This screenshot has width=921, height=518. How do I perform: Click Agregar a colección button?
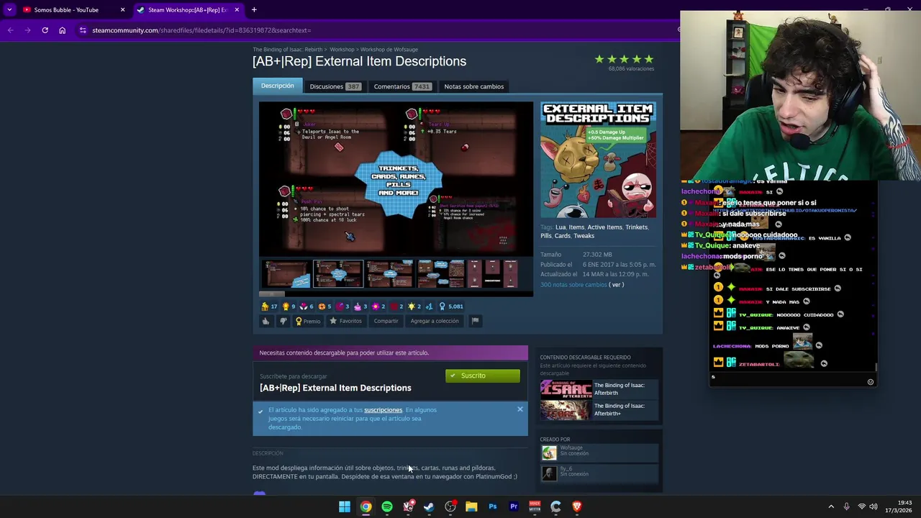[434, 321]
